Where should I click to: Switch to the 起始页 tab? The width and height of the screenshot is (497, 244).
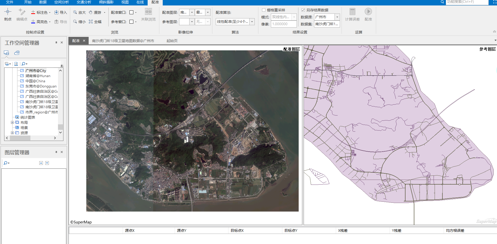[172, 40]
